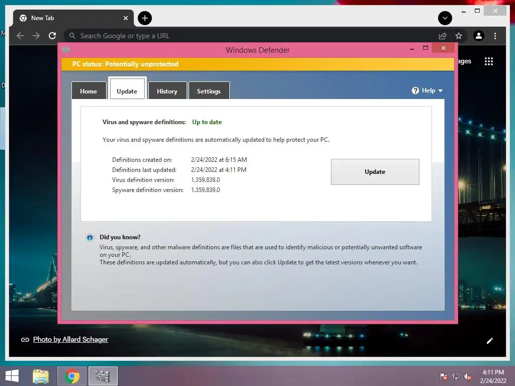Click the share page icon in Chrome
Viewport: 515px width, 386px height.
tap(443, 36)
